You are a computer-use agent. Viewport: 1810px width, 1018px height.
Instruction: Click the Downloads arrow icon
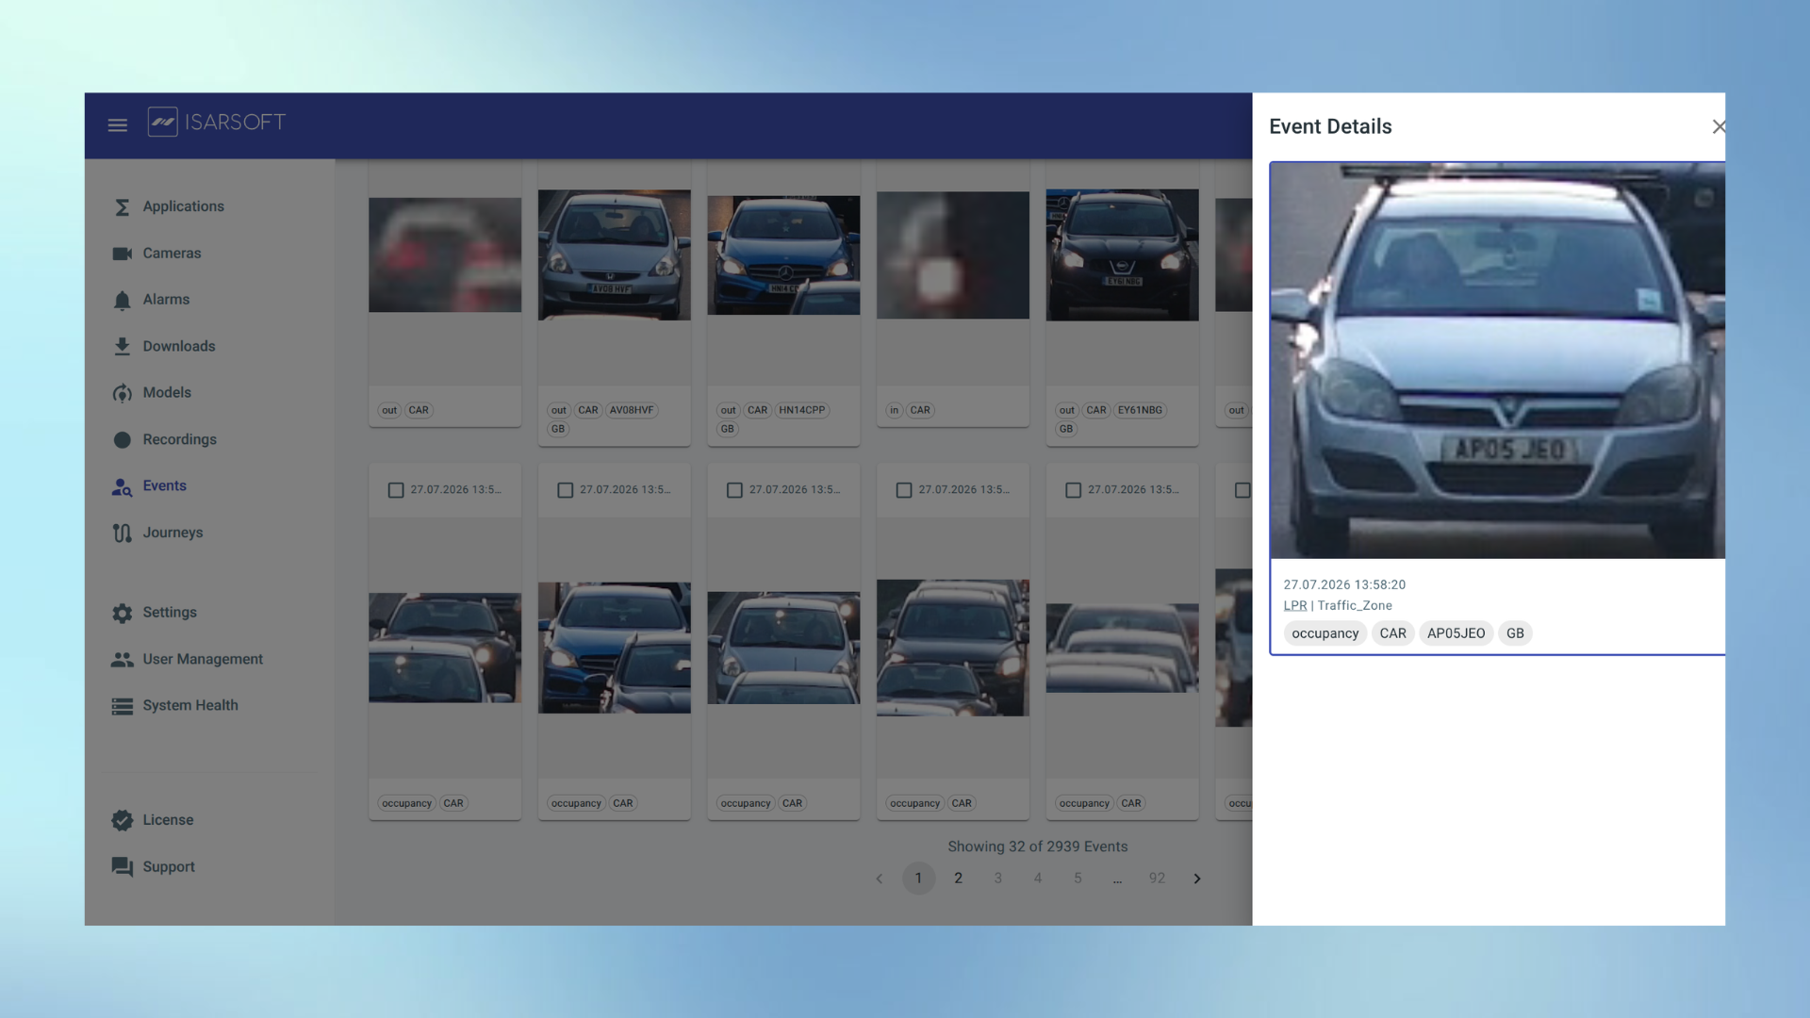click(122, 347)
